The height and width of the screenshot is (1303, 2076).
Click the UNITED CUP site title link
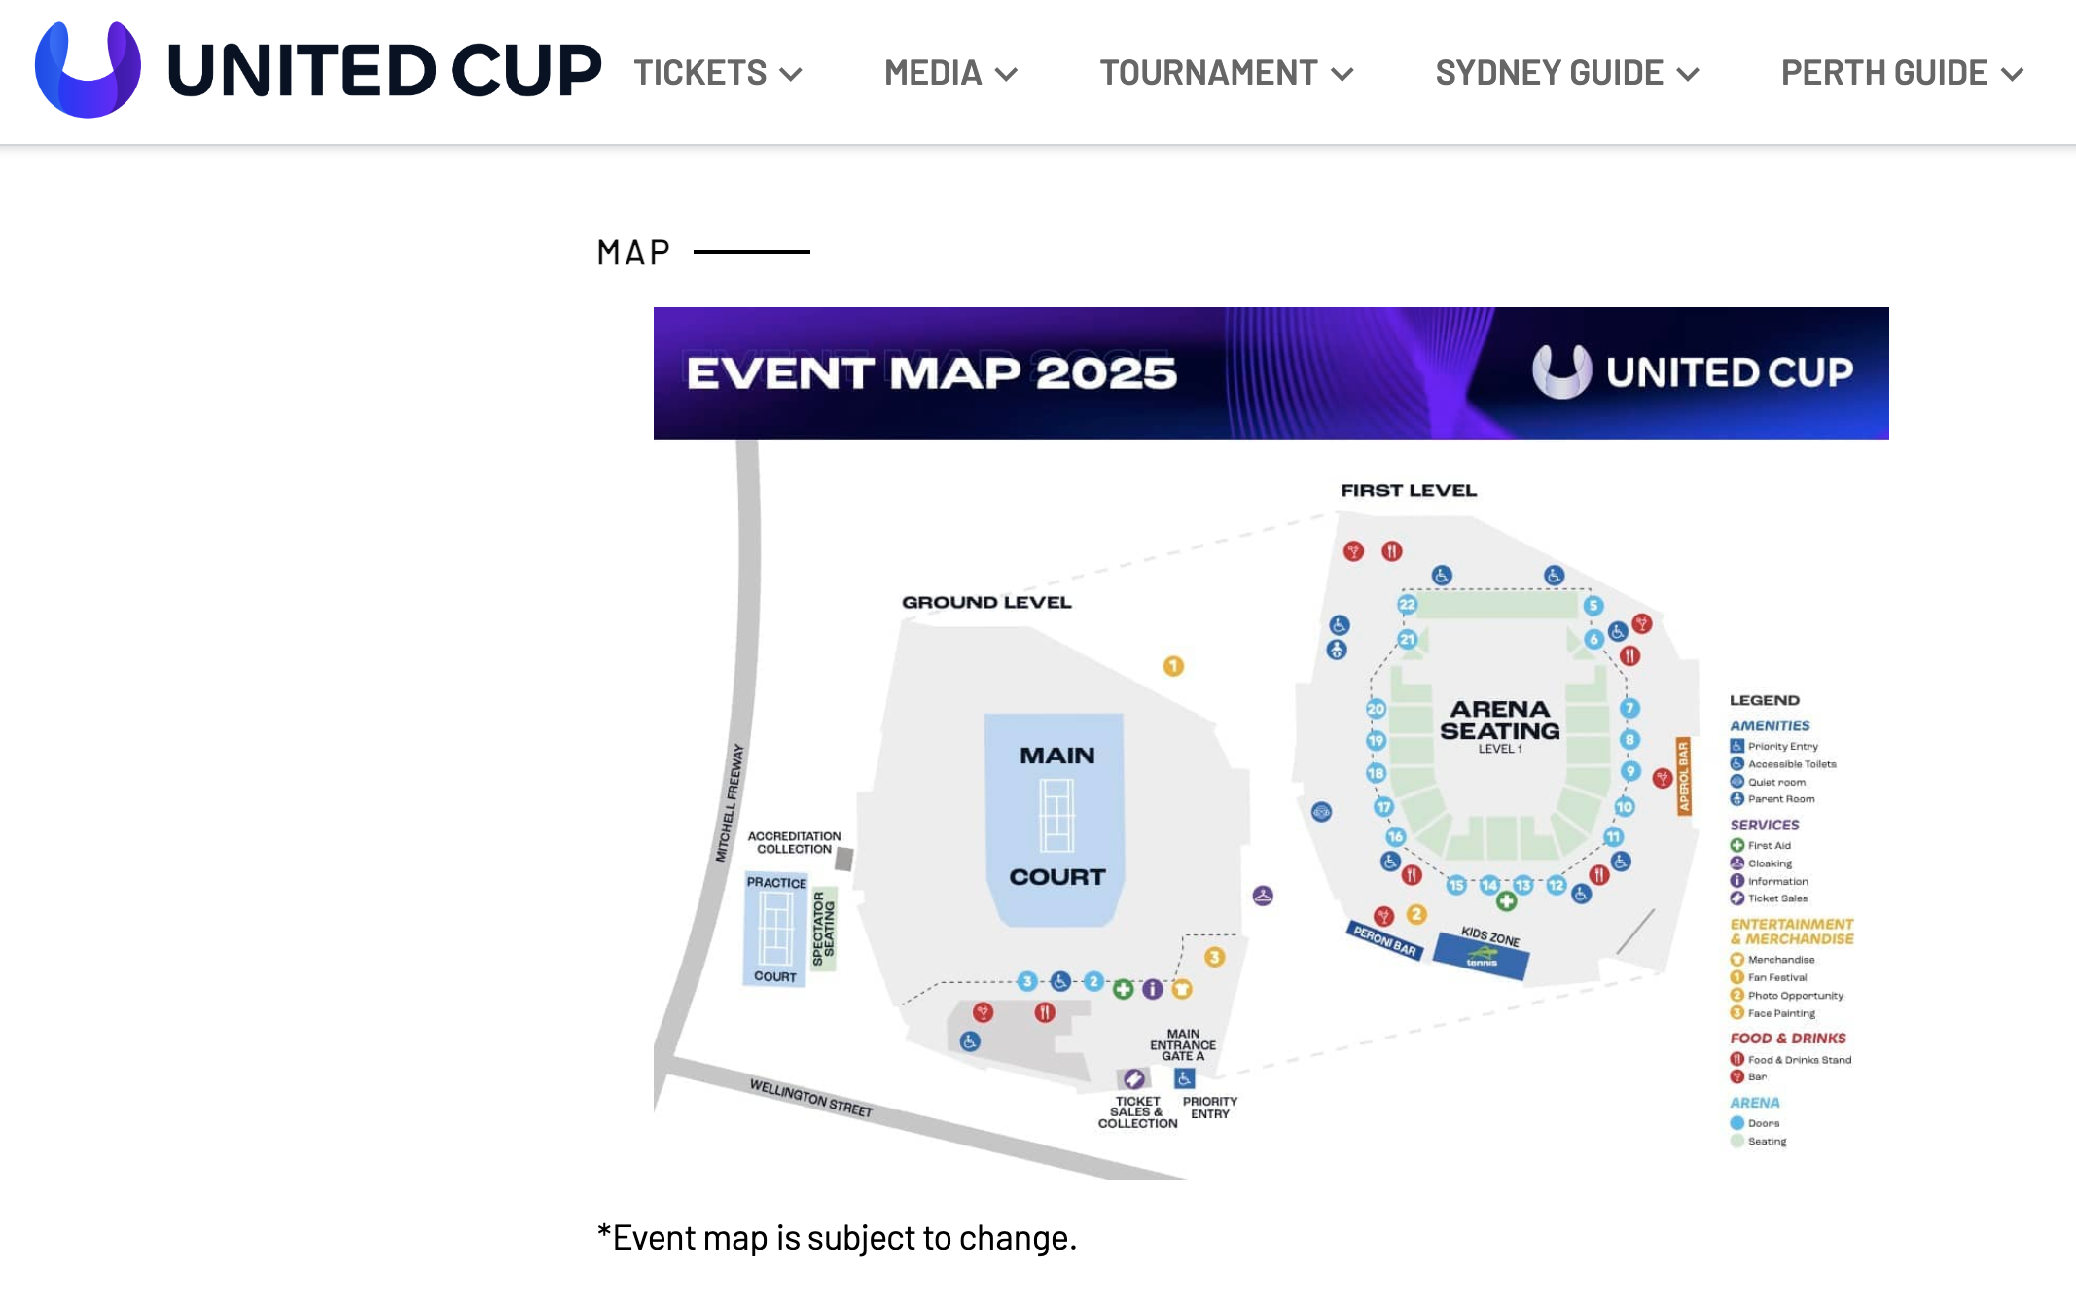384,71
